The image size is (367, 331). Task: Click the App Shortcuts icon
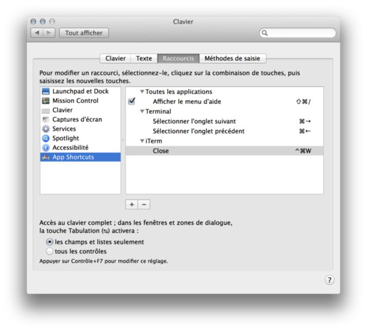tap(46, 157)
